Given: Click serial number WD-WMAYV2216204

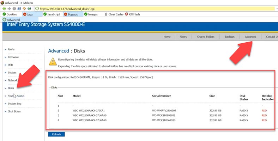Looking at the screenshot, I should [164, 111].
